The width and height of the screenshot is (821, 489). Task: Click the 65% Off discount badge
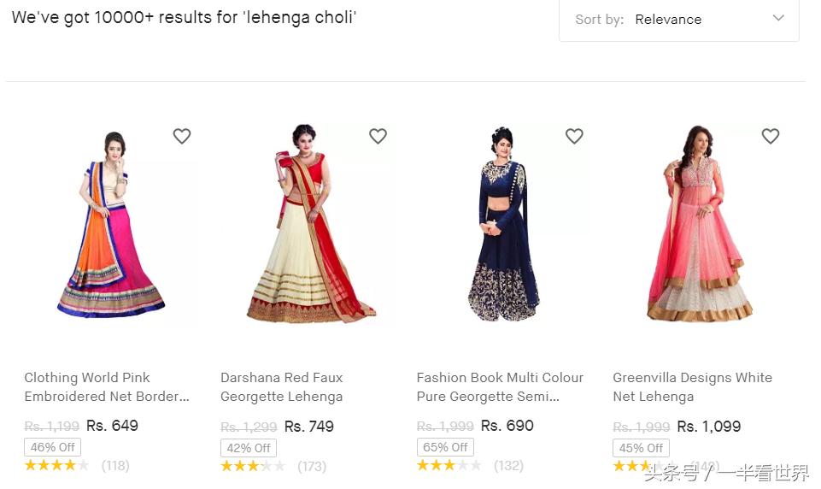coord(445,447)
